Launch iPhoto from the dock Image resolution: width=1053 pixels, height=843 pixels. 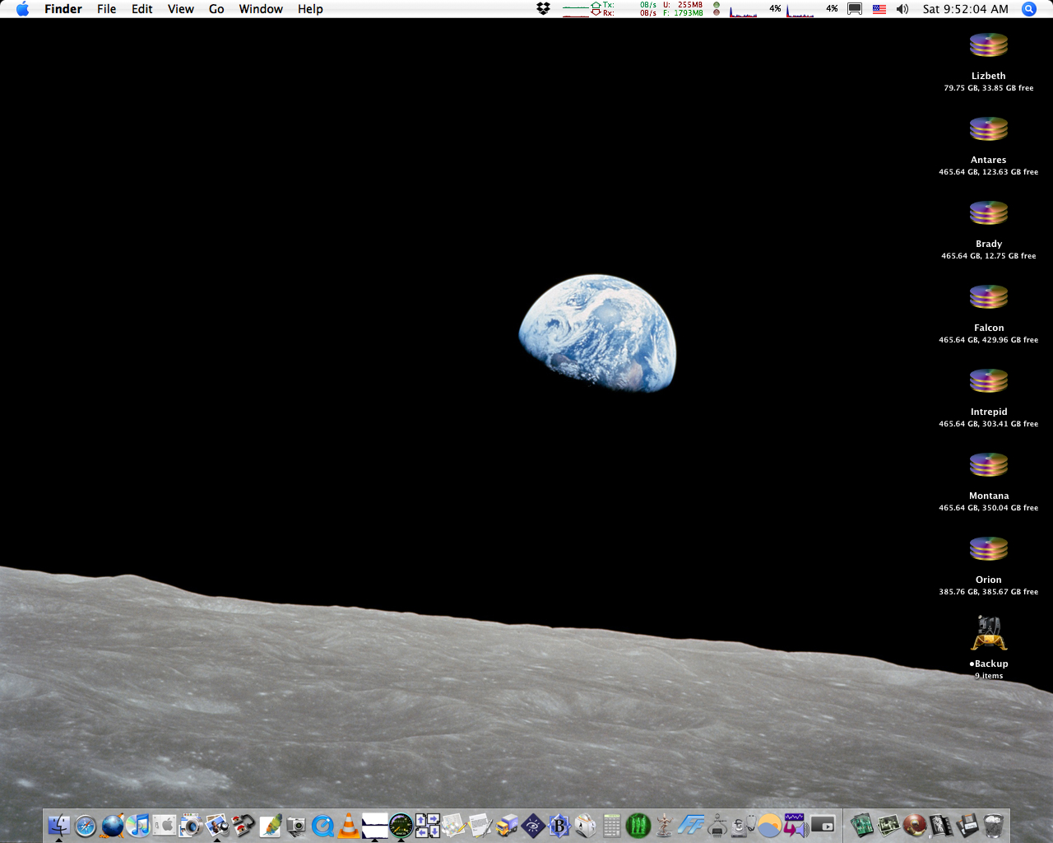216,825
